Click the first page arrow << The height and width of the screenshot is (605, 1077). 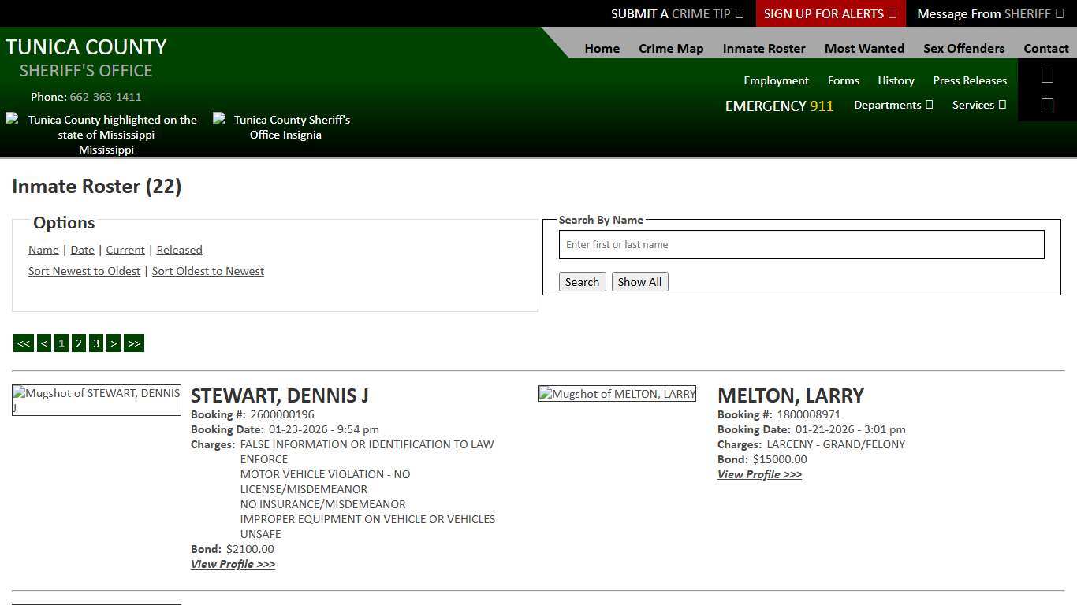(x=24, y=343)
